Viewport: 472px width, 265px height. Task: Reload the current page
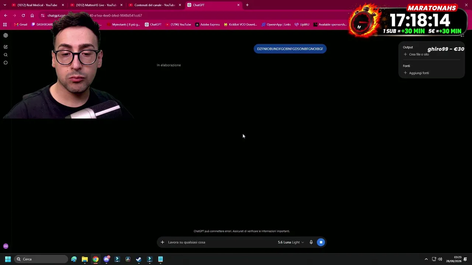(23, 15)
